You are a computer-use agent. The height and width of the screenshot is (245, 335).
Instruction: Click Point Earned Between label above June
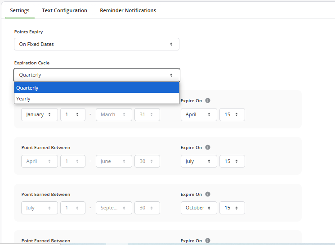(x=46, y=148)
